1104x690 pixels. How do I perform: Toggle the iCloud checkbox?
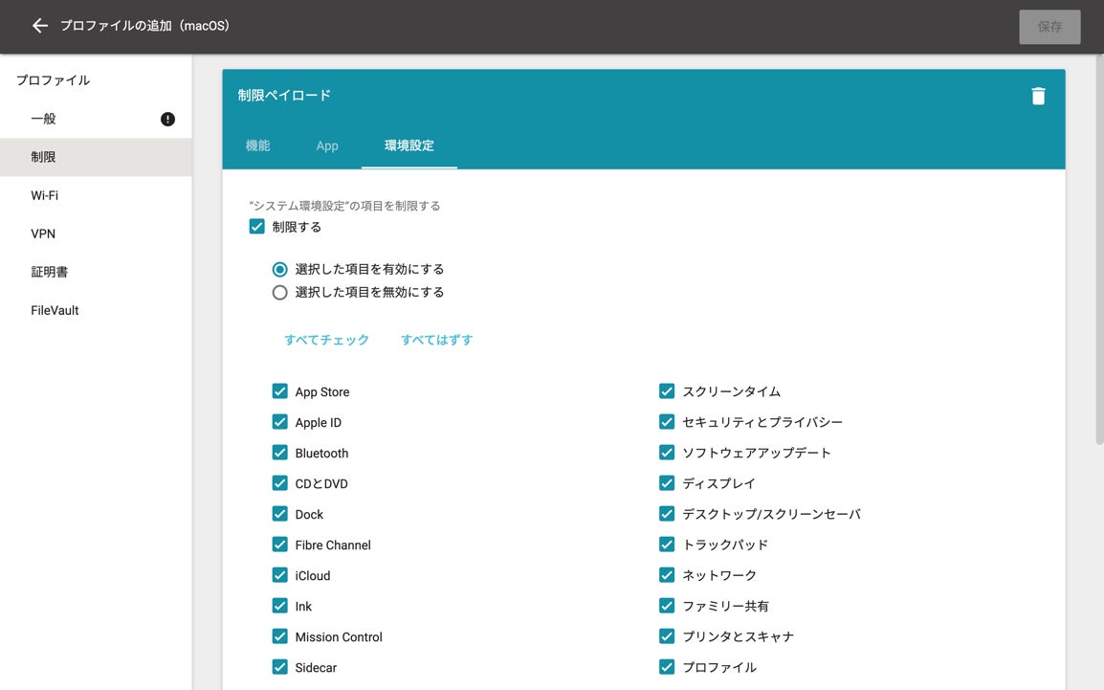coord(279,575)
